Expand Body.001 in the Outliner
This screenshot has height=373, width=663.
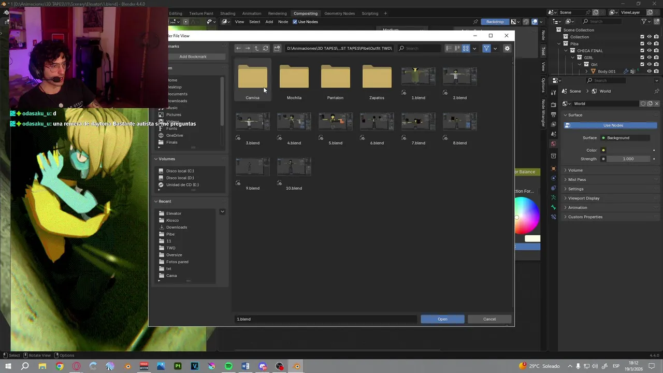587,71
